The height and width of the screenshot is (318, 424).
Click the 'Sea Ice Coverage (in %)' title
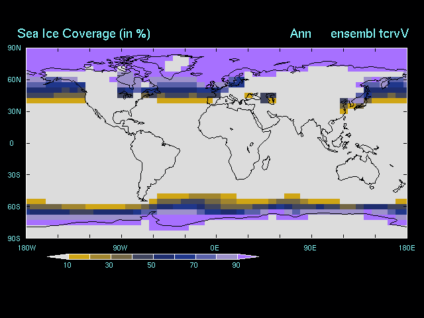point(83,34)
